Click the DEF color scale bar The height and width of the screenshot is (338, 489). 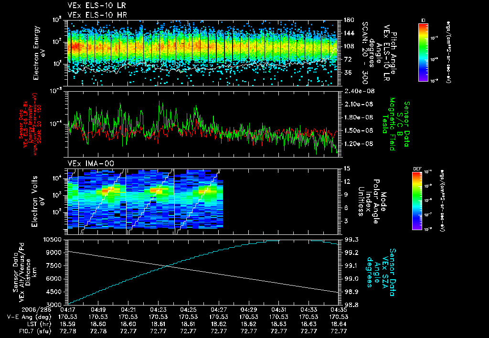point(417,201)
